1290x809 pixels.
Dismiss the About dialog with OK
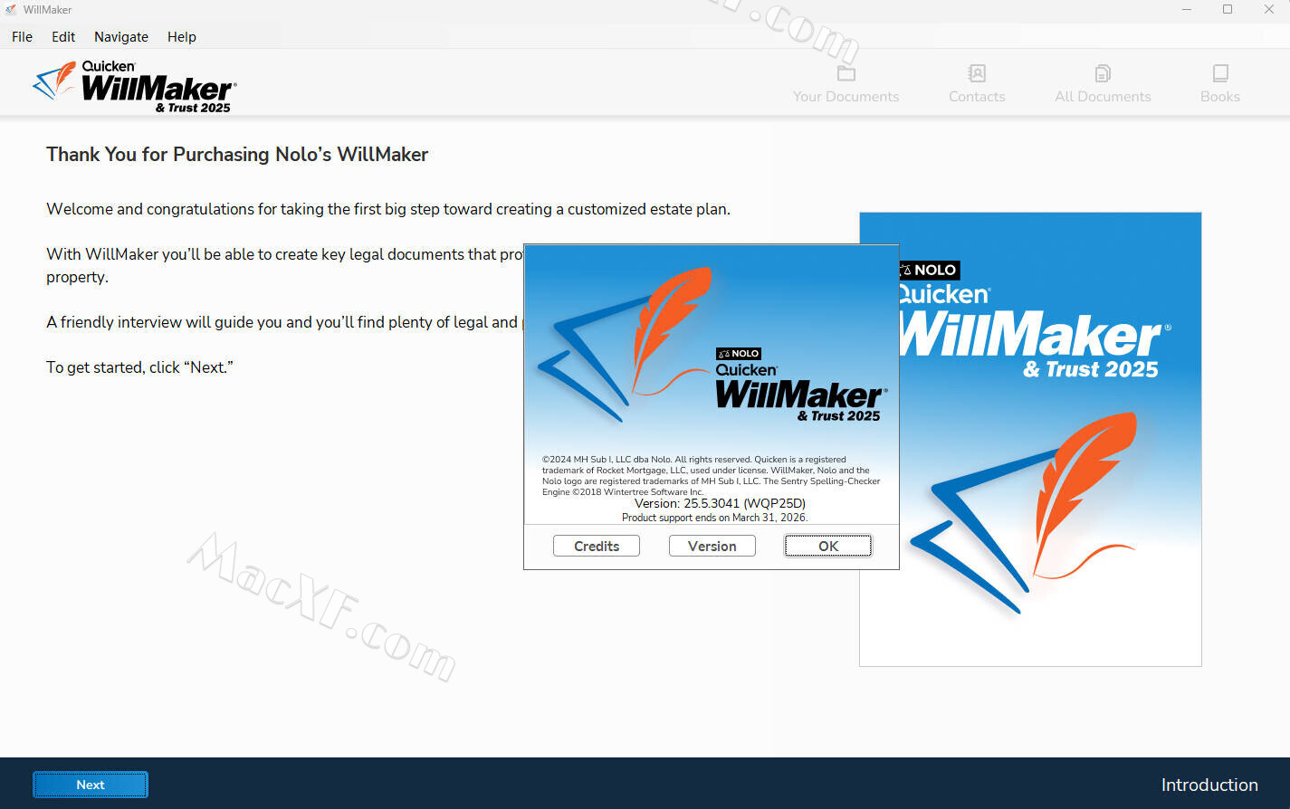[x=828, y=546]
